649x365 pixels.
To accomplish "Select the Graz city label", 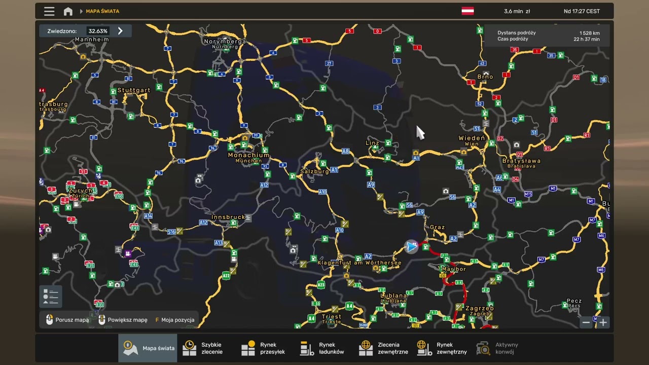I will [x=437, y=227].
